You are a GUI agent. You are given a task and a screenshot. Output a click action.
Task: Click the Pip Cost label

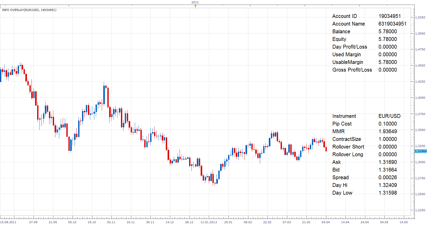coord(342,124)
